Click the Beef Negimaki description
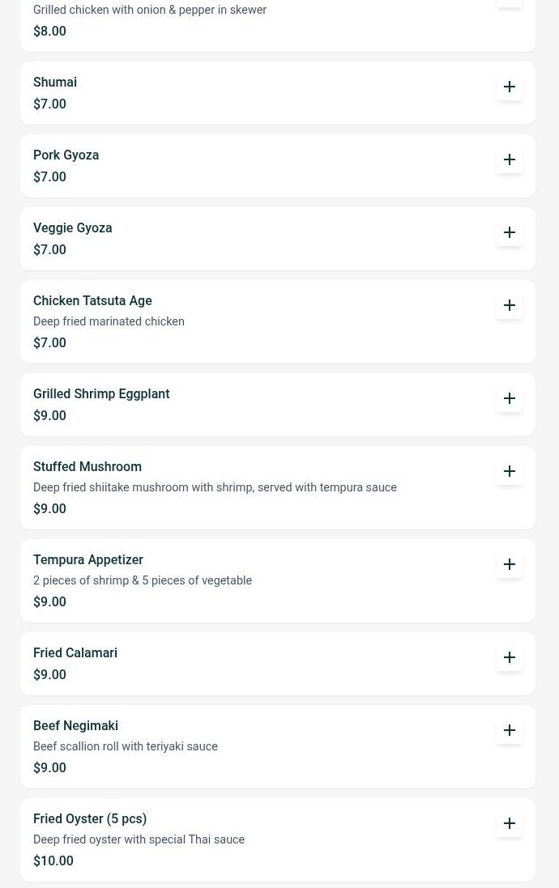The height and width of the screenshot is (888, 559). 125,747
